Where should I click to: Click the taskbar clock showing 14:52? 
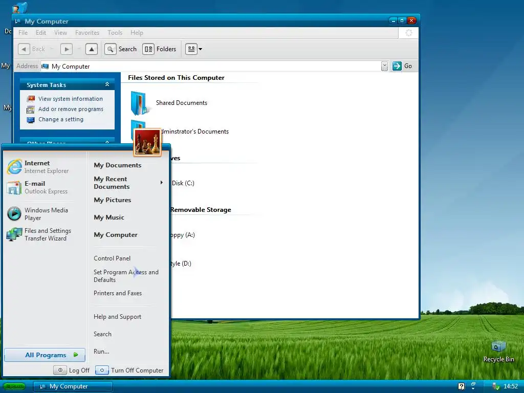(511, 386)
